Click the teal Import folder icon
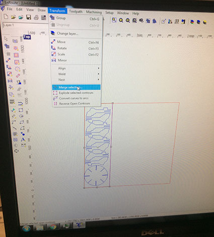Image resolution: width=214 pixels, height=237 pixels. click(21, 17)
